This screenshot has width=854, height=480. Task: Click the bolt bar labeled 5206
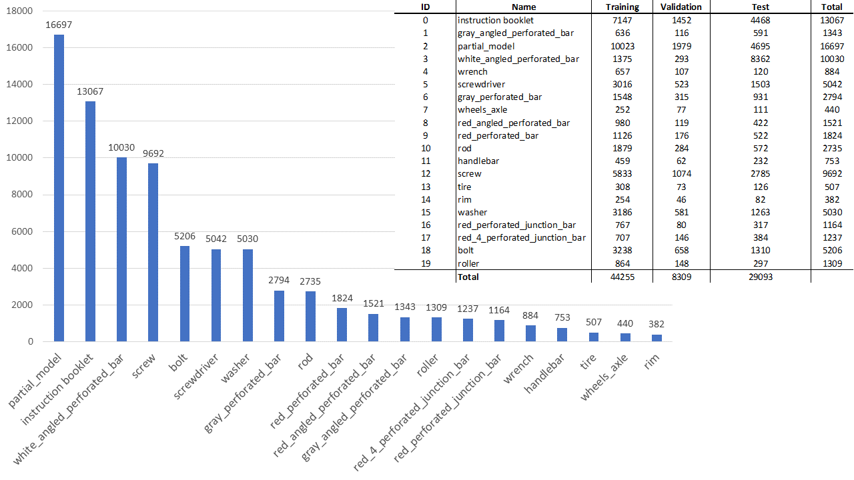[184, 294]
